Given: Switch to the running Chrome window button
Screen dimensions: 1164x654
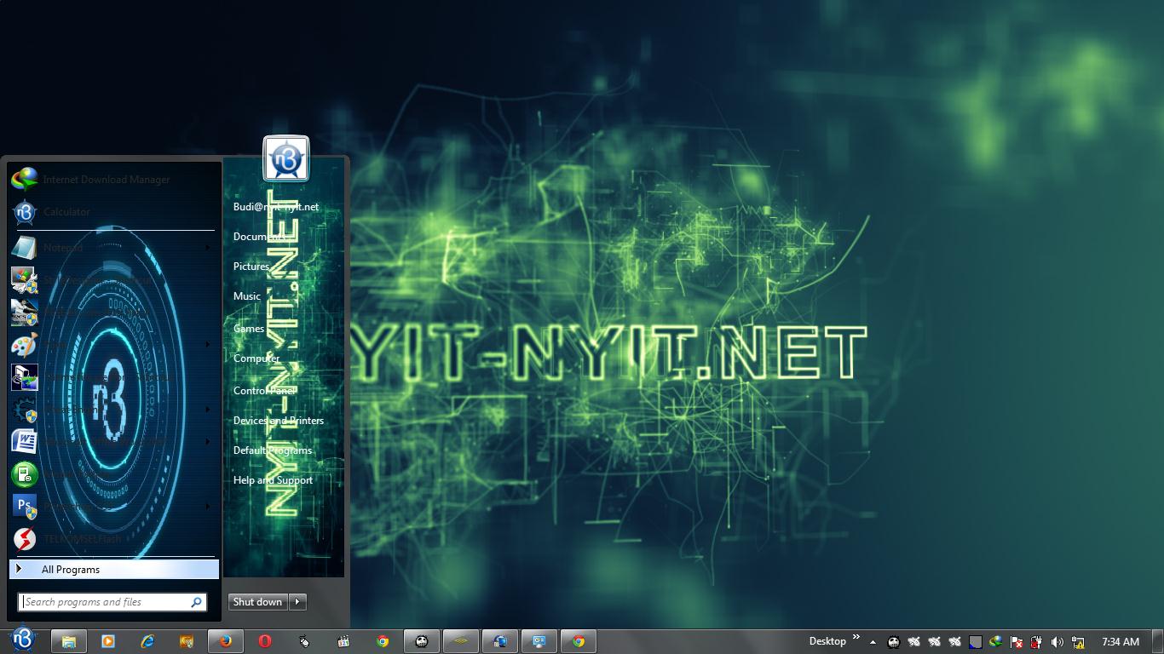Looking at the screenshot, I should [579, 641].
